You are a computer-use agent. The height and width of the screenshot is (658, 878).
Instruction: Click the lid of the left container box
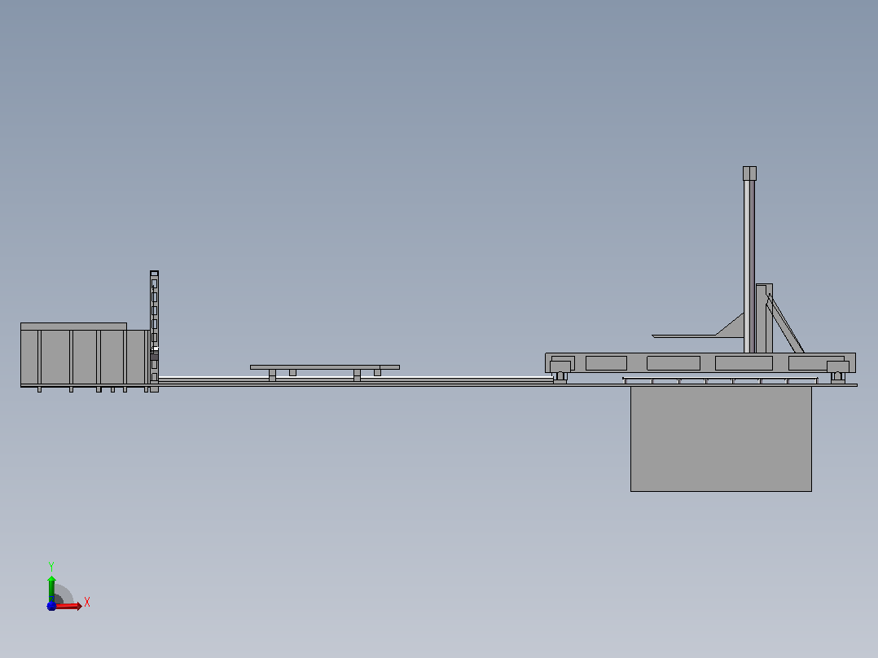(73, 327)
